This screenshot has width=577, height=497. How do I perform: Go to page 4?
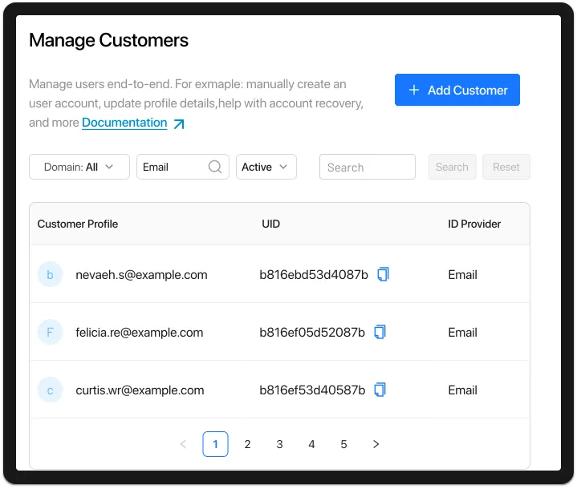coord(311,444)
